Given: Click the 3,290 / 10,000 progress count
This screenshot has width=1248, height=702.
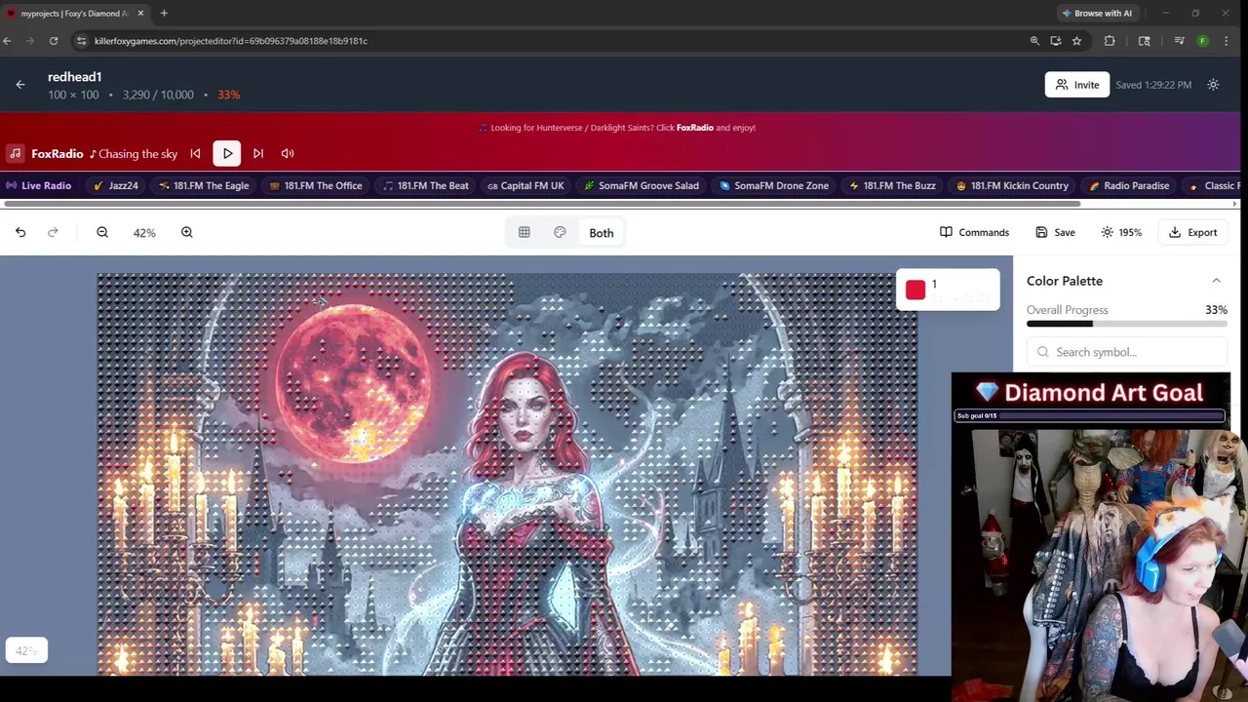Looking at the screenshot, I should coord(158,95).
